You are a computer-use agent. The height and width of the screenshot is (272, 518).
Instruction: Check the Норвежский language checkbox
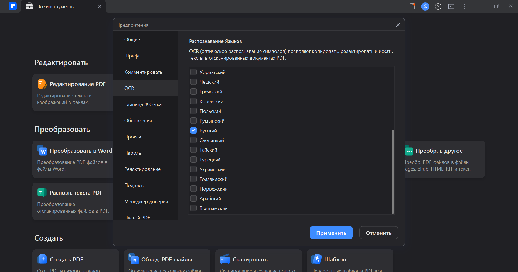(x=193, y=189)
